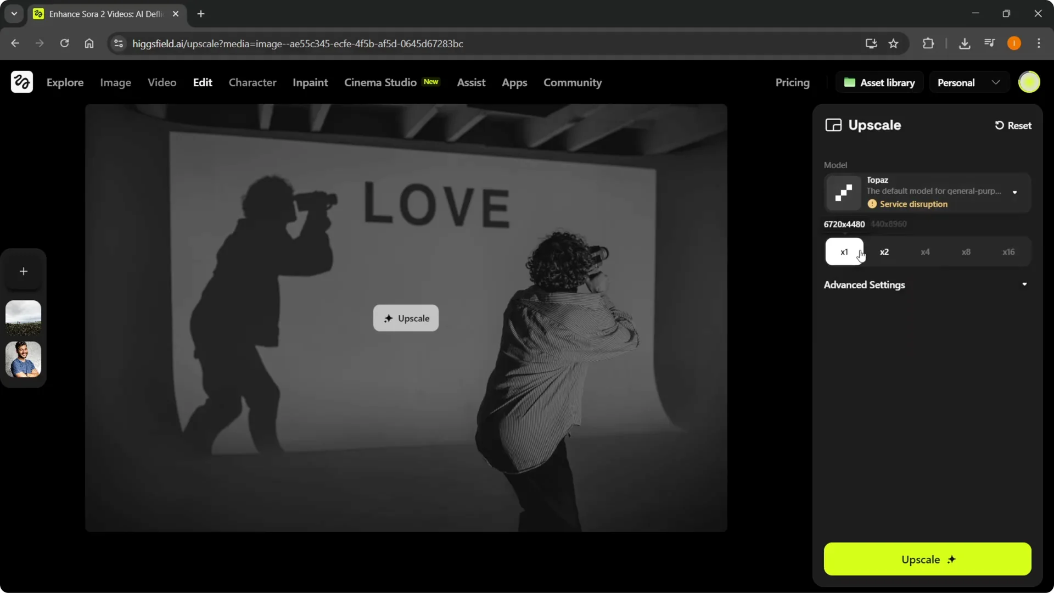Image resolution: width=1054 pixels, height=593 pixels.
Task: Open the user profile avatar icon
Action: (x=1030, y=82)
